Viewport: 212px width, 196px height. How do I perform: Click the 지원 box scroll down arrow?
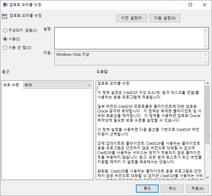pyautogui.click(x=206, y=62)
